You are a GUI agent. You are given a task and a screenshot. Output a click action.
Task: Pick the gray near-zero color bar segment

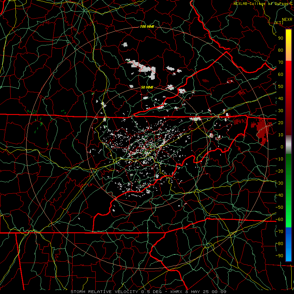click(x=288, y=144)
